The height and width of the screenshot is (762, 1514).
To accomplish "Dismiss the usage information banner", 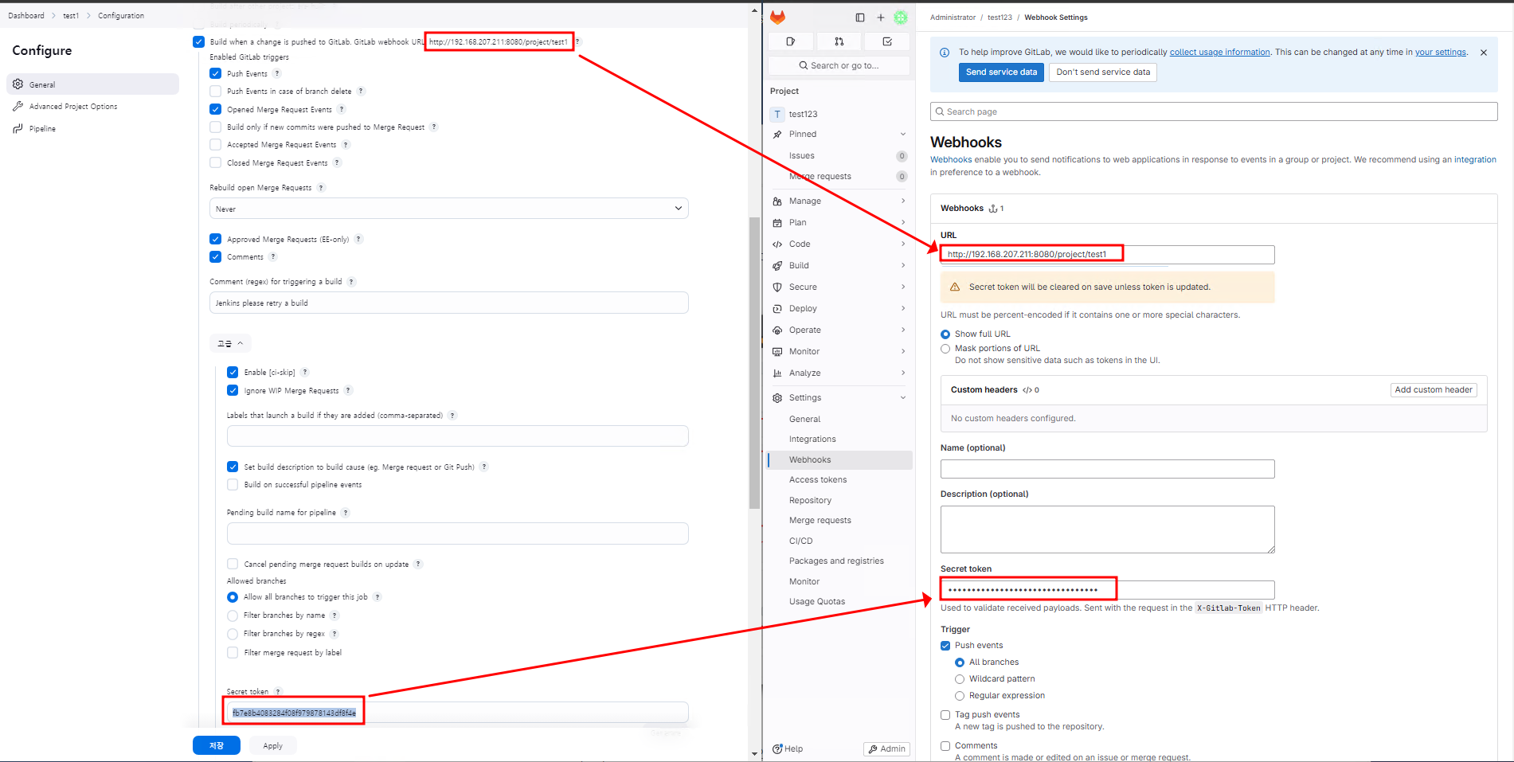I will (1484, 53).
